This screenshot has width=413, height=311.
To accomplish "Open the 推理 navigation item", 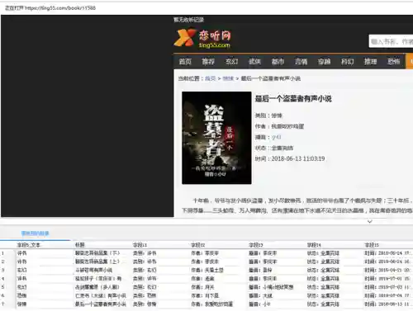I will tap(370, 62).
